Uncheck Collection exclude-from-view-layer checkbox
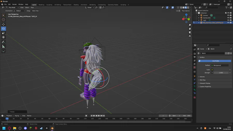Image resolution: width=233 pixels, height=131 pixels. tap(226, 13)
